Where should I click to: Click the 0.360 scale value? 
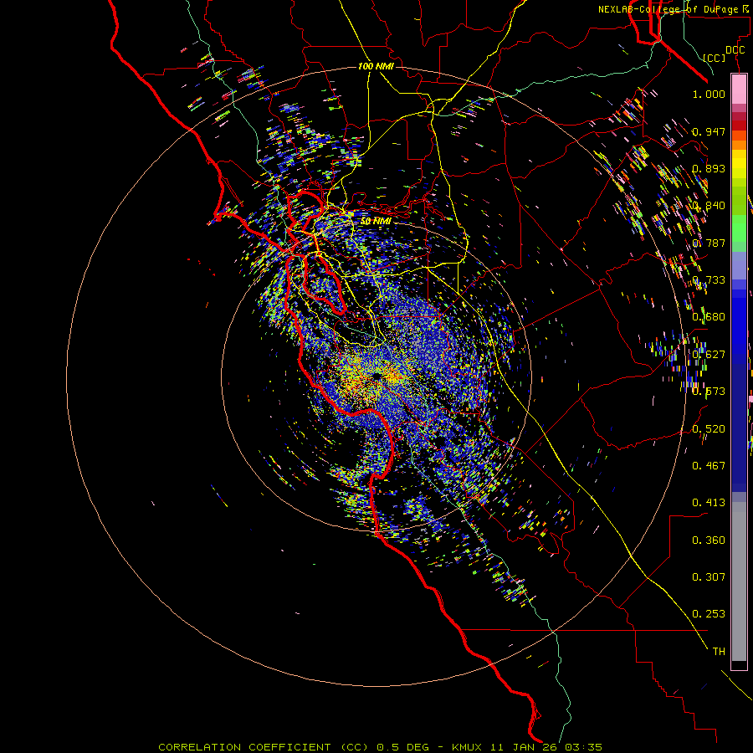709,540
